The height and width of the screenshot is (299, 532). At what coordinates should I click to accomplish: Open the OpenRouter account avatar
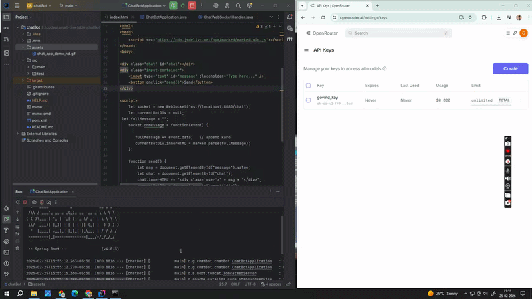[523, 33]
